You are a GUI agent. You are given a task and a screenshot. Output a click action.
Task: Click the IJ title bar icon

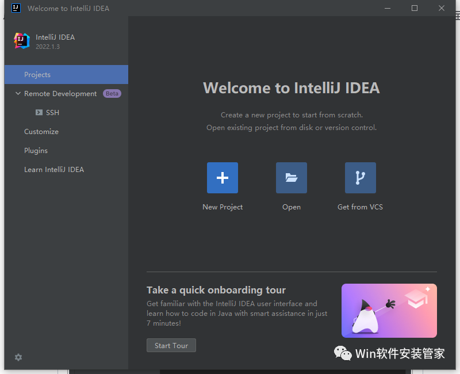coord(16,8)
